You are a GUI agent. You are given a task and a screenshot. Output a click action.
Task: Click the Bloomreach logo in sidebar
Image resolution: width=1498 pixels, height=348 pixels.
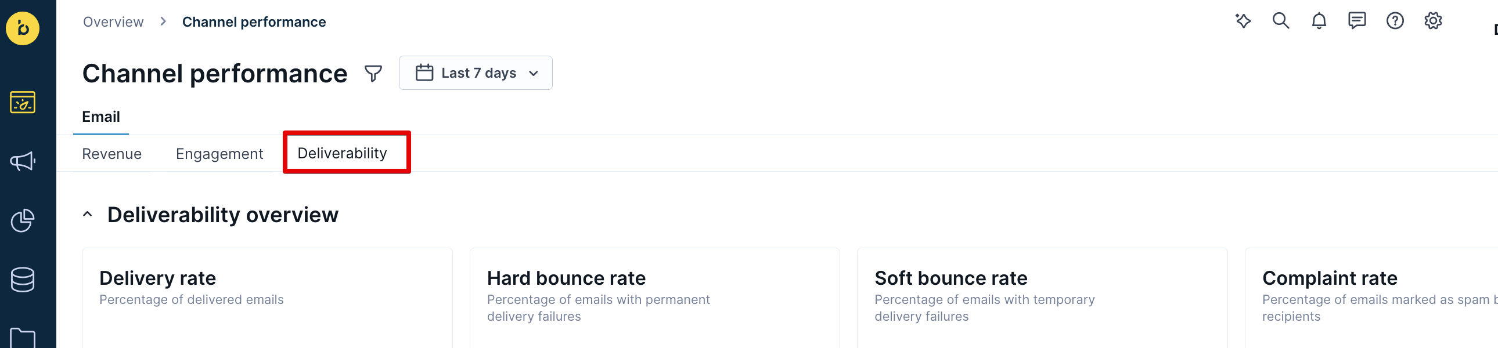point(23,28)
